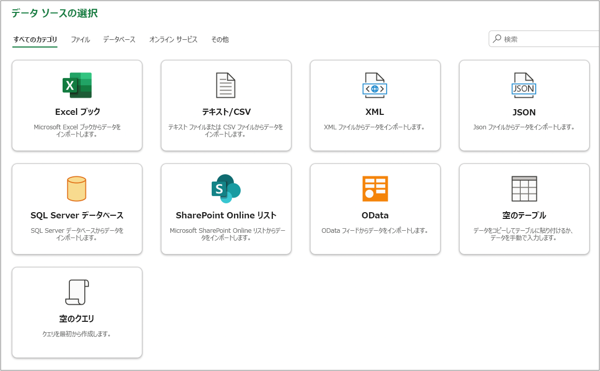Open the ファイル category tab
Image resolution: width=600 pixels, height=371 pixels.
click(x=80, y=39)
